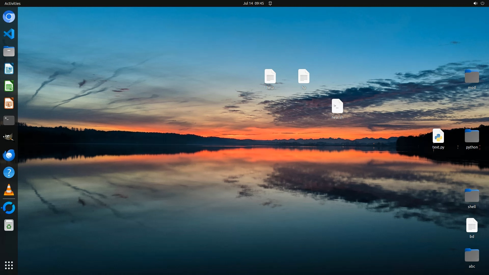Launch LibreOffice Impress from the dock

(9, 103)
